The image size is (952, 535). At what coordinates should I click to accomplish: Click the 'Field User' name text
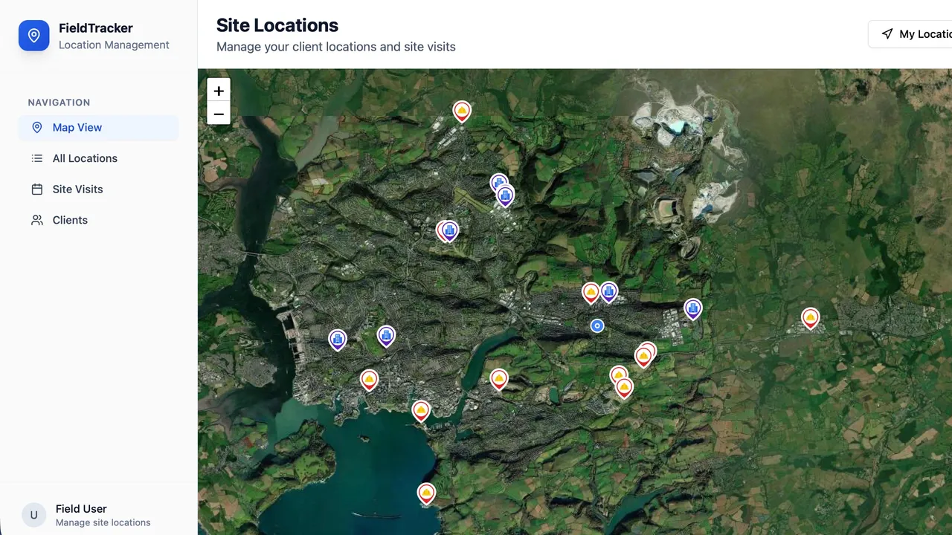pyautogui.click(x=81, y=509)
